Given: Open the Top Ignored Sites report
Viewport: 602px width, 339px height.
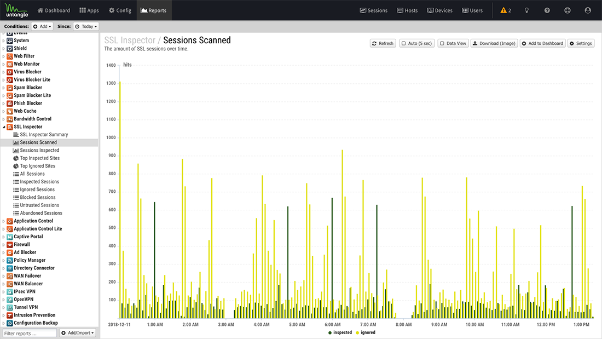Looking at the screenshot, I should click(38, 166).
